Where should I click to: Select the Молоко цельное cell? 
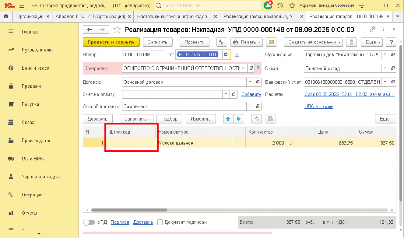(195, 143)
